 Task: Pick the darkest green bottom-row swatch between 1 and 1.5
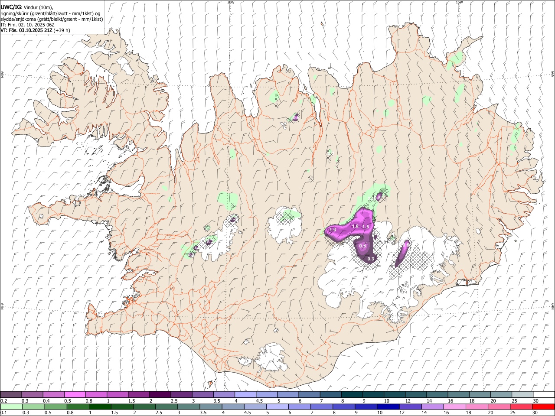click(100, 406)
